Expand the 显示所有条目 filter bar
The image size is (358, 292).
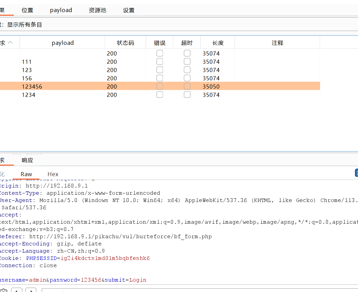click(x=24, y=24)
